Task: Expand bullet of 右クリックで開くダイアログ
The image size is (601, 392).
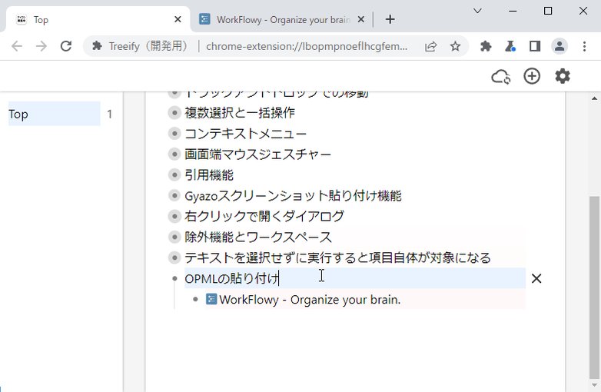Action: 174,216
